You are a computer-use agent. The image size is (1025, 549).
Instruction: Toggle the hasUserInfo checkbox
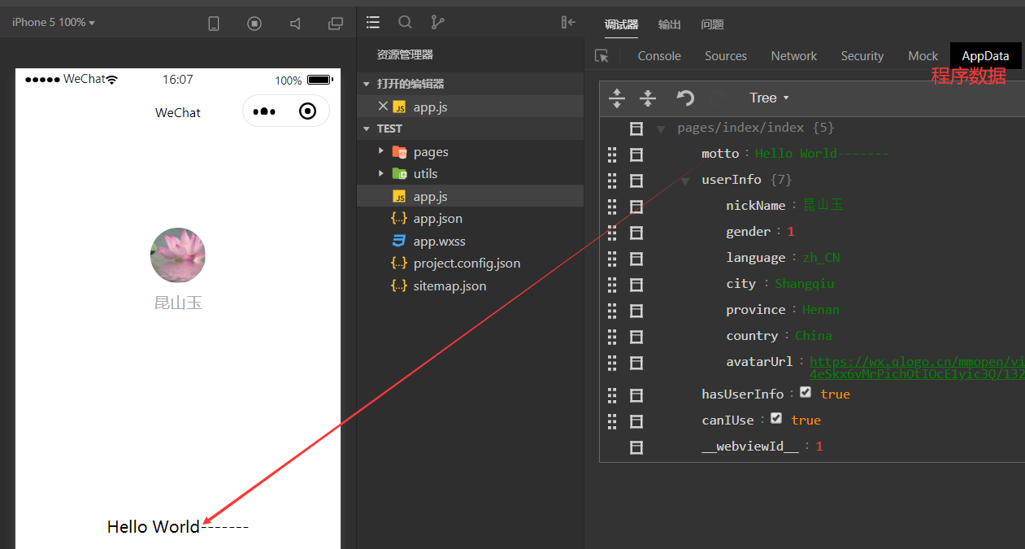806,392
